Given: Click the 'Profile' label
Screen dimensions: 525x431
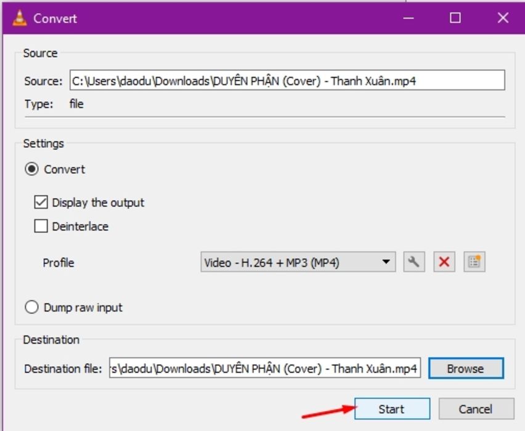Looking at the screenshot, I should coord(59,263).
